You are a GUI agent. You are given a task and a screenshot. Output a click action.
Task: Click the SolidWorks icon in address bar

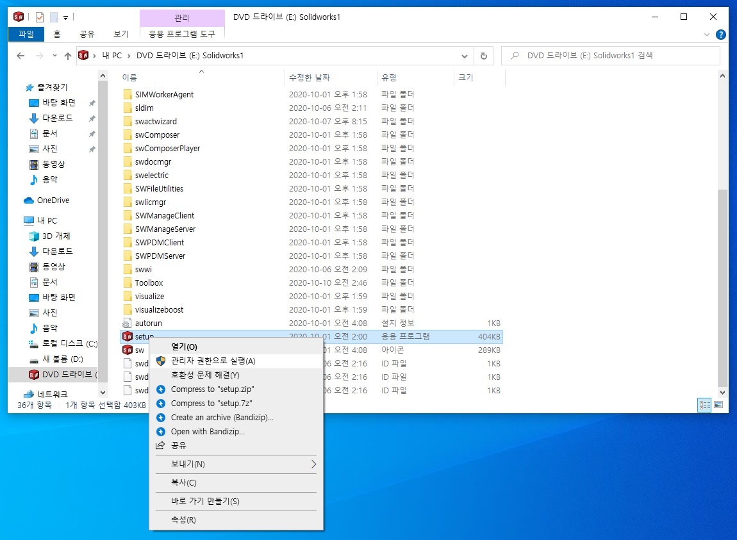83,56
